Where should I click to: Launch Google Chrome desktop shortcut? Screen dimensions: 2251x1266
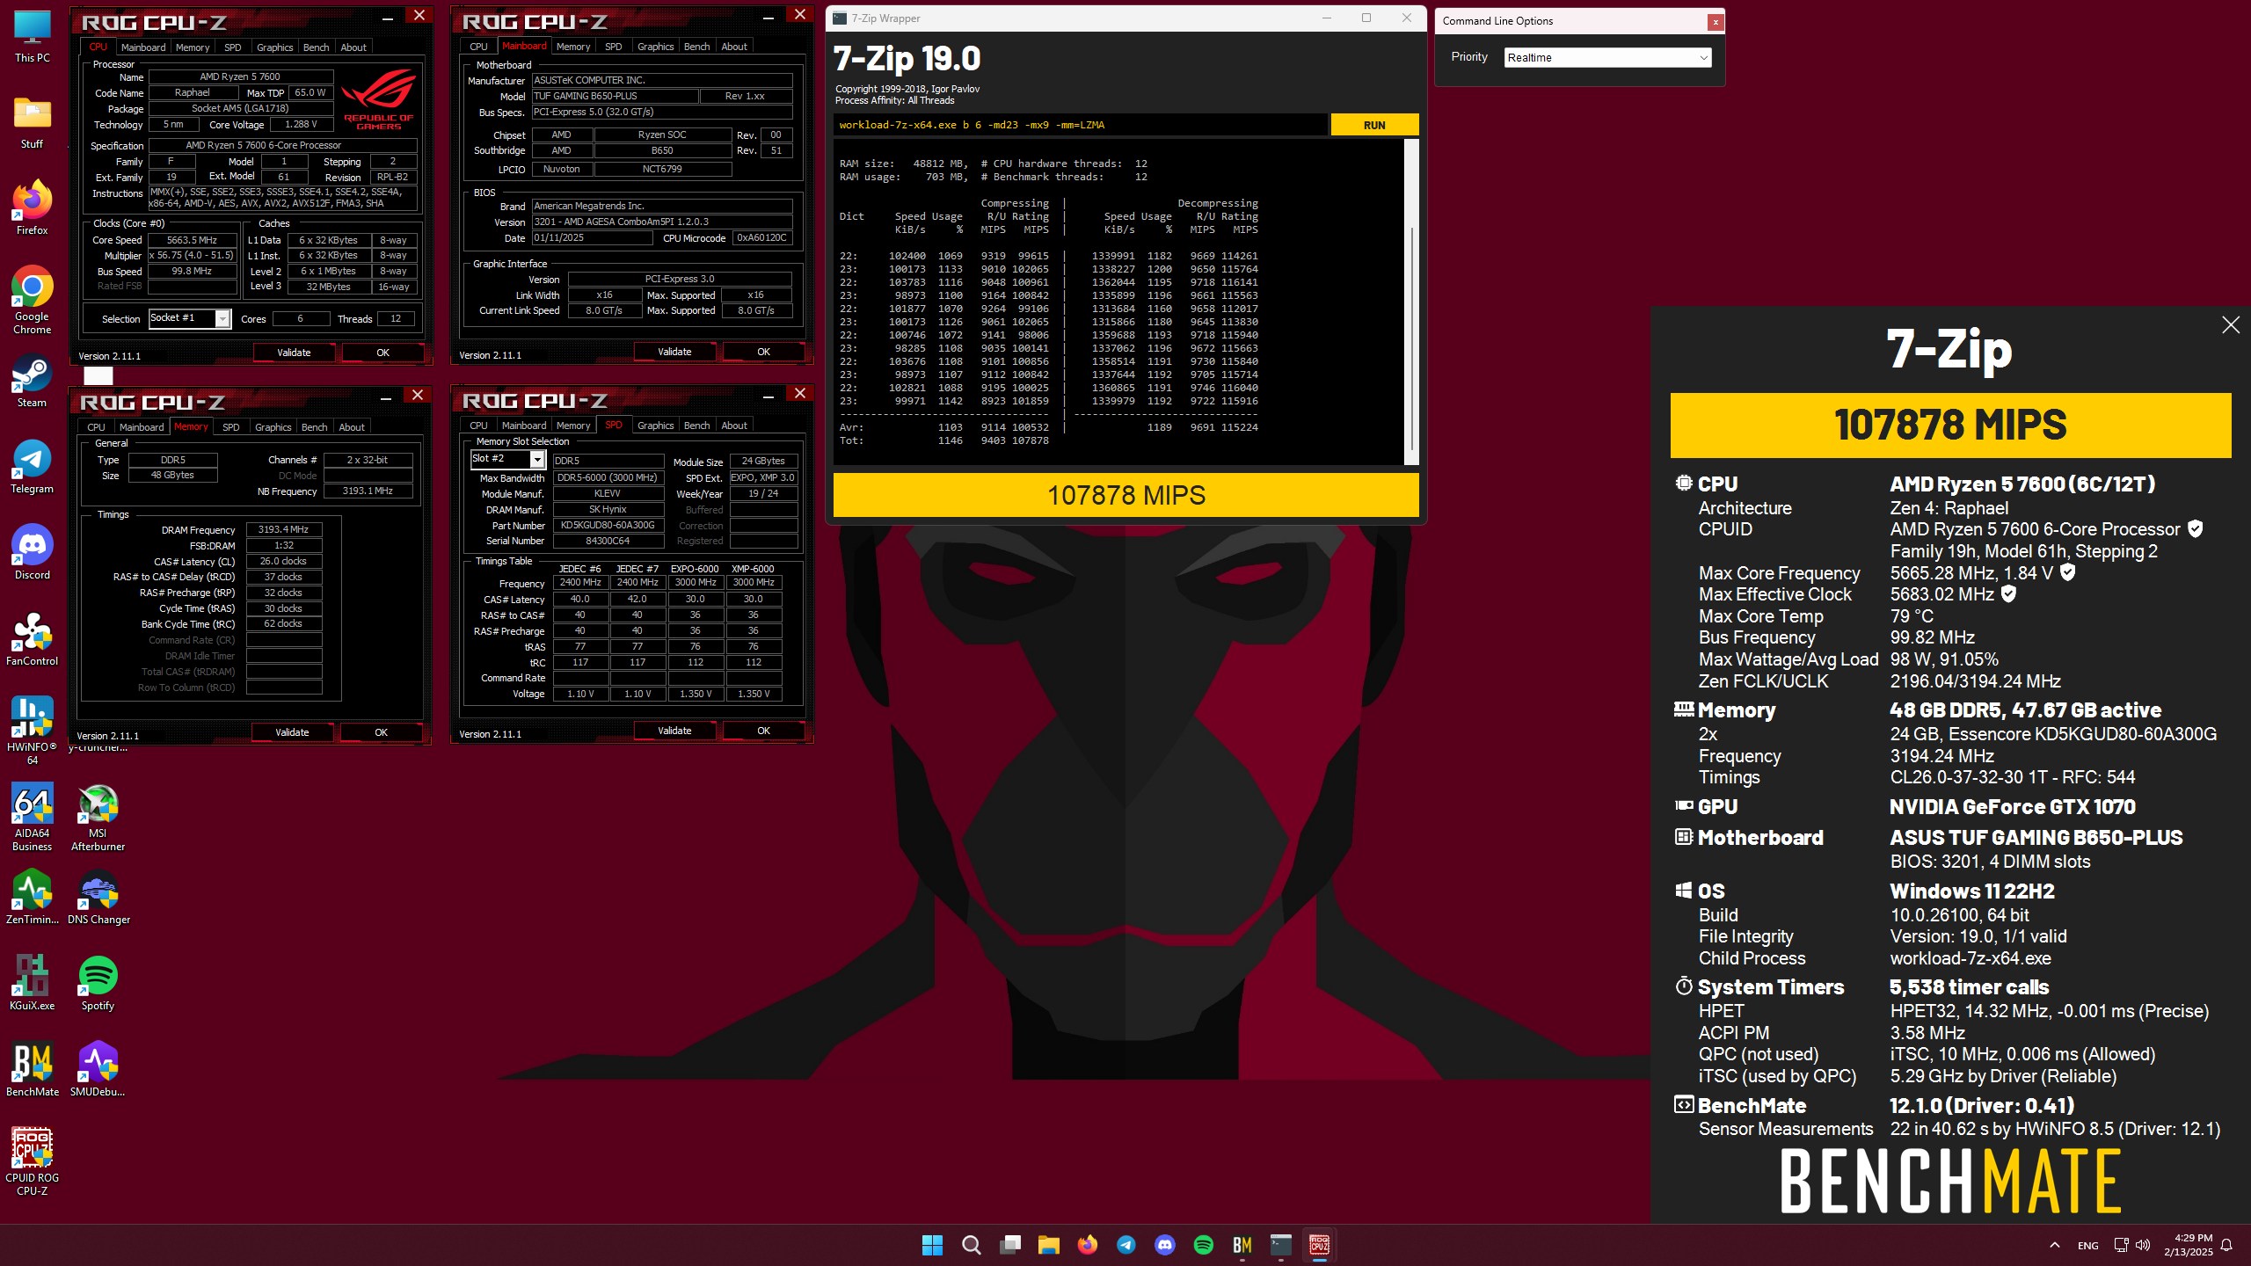point(33,301)
